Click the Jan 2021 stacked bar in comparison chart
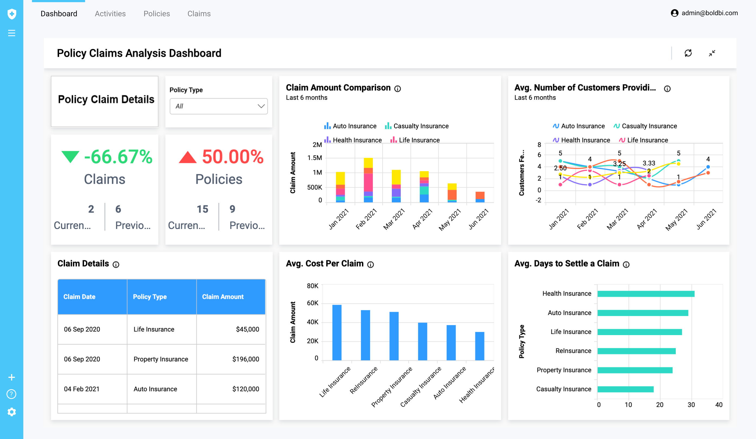 tap(340, 187)
